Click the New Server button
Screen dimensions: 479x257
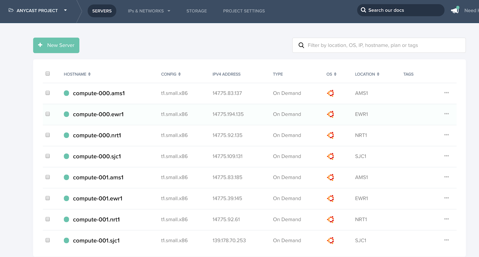tap(56, 45)
